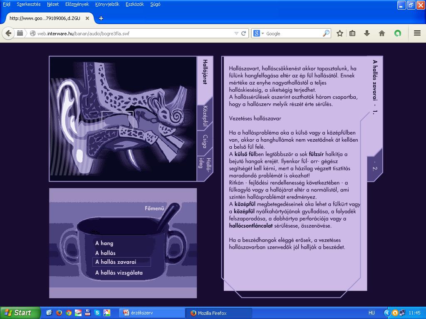Click the site identity globe icon
Image resolution: width=426 pixels, height=319 pixels.
pos(33,33)
